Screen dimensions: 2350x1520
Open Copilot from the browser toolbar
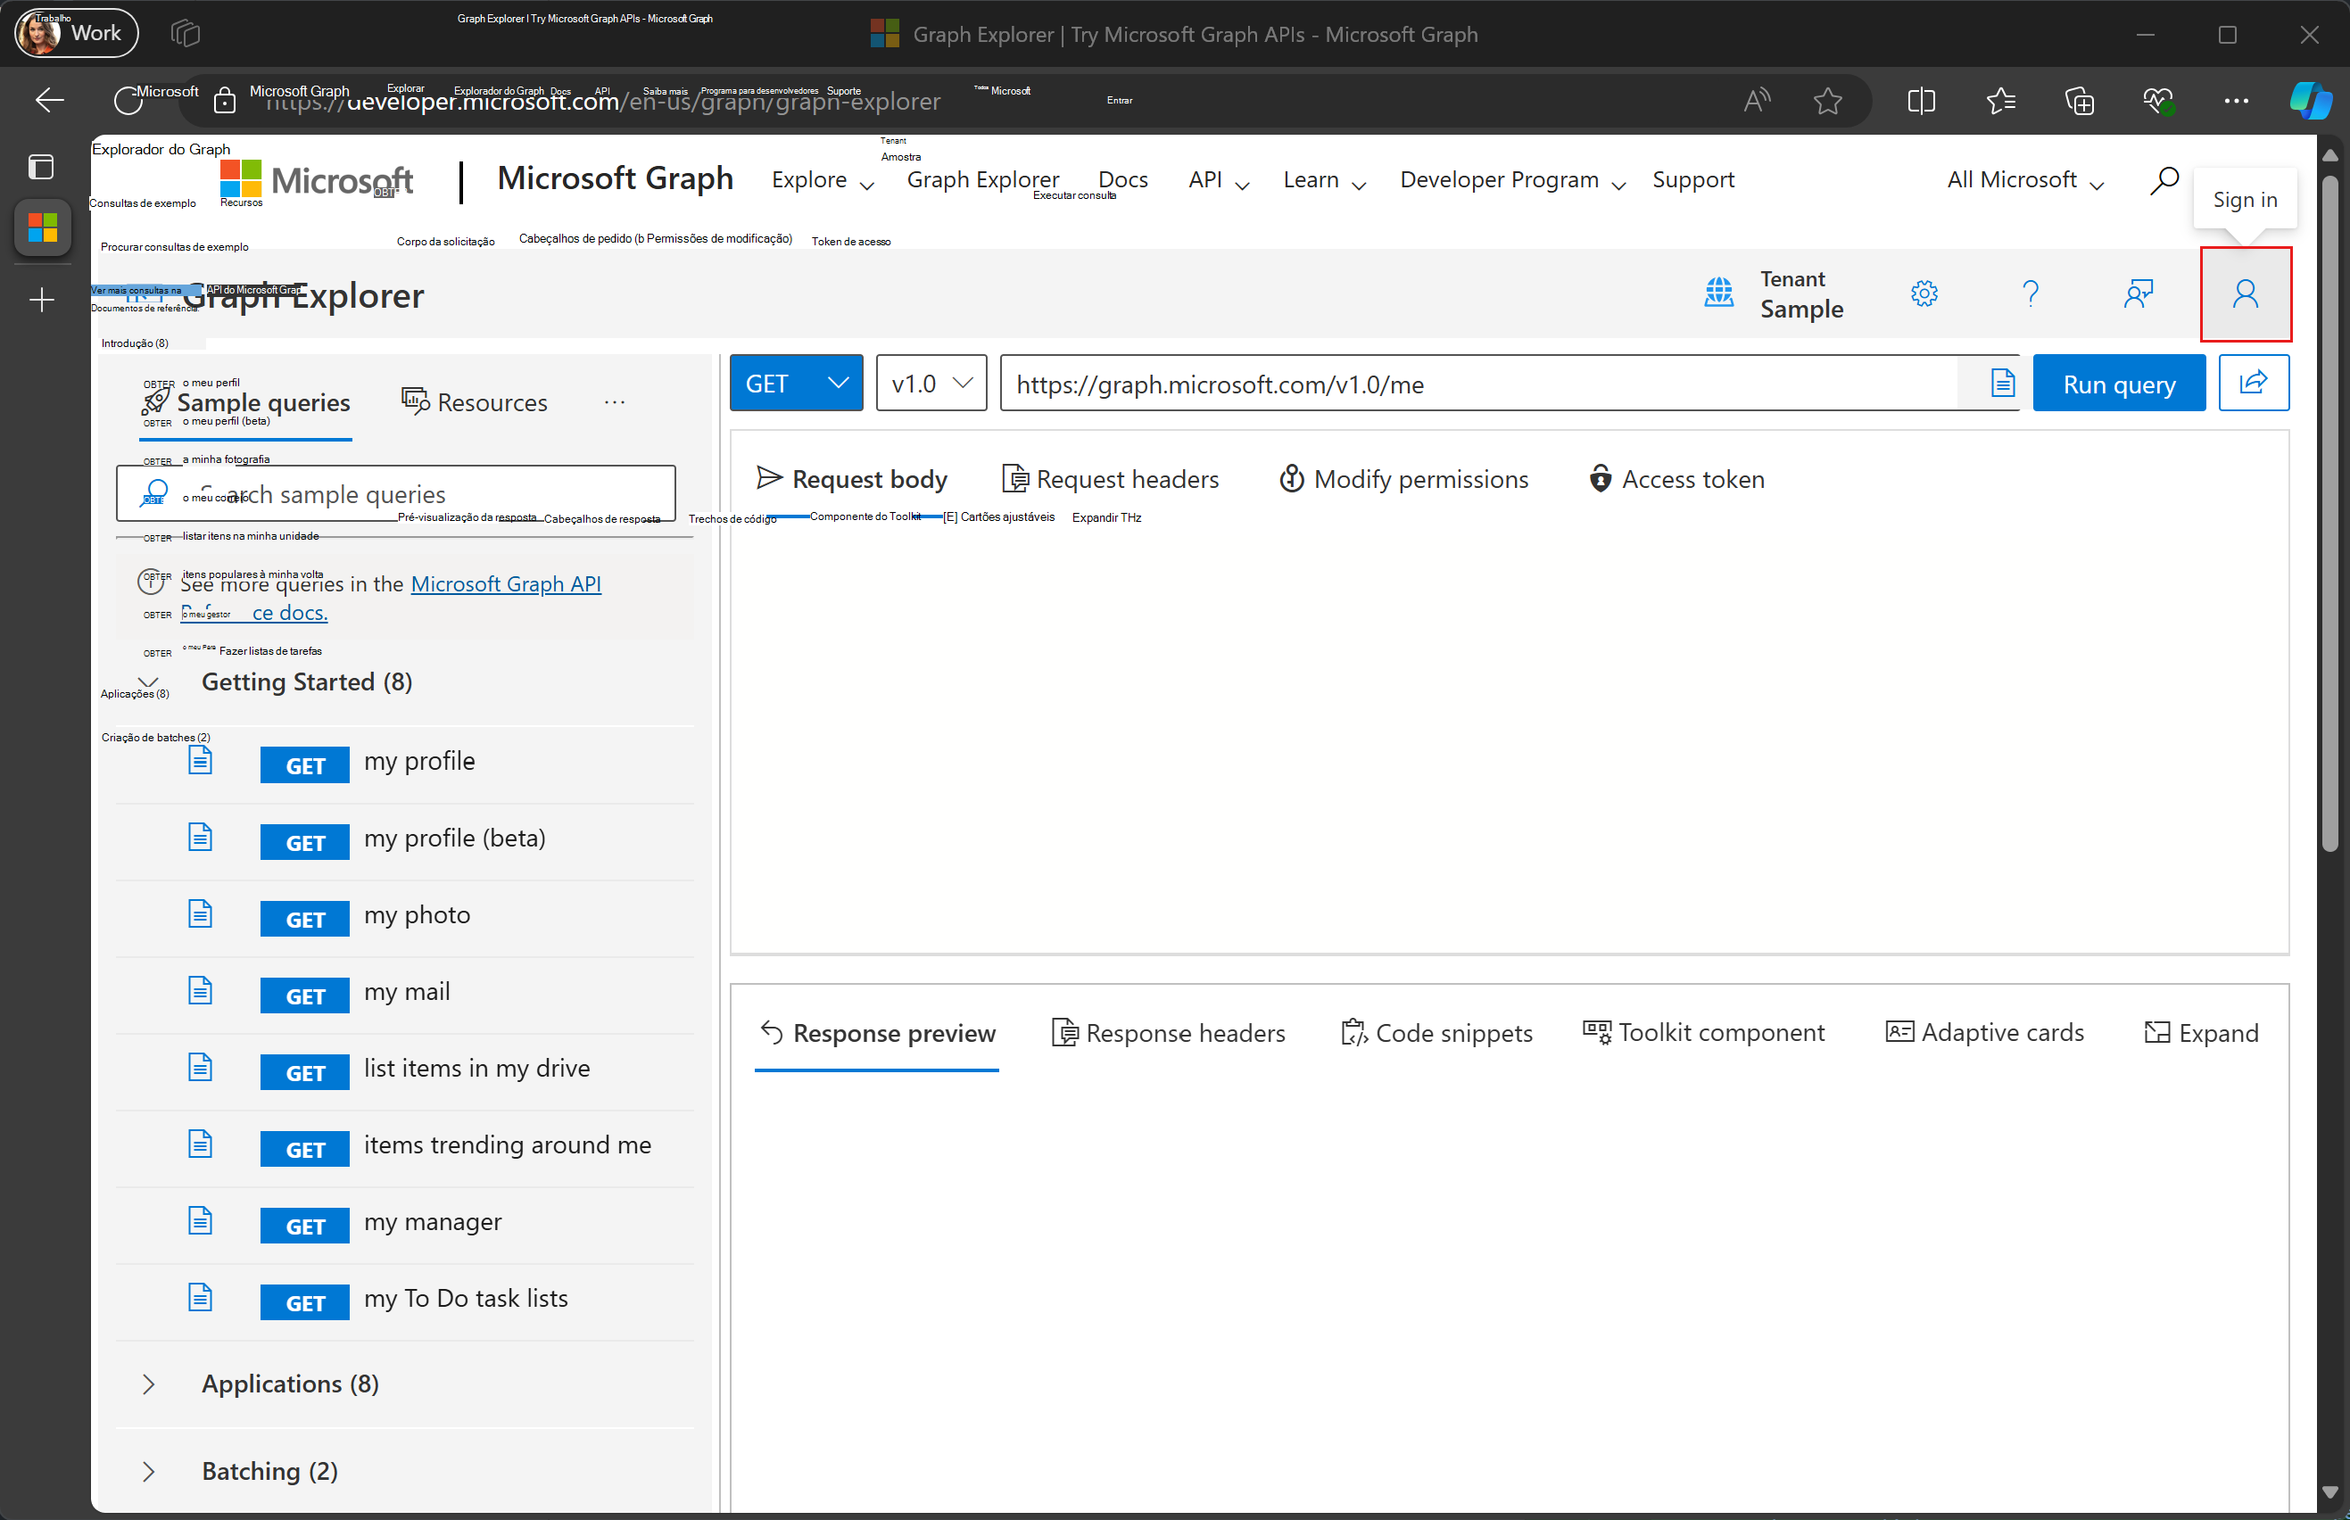pyautogui.click(x=2311, y=100)
